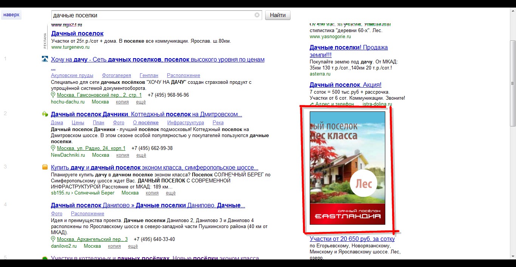Open Участки в коттеджных и дачных поселках result
The height and width of the screenshot is (267, 516).
coord(155,258)
